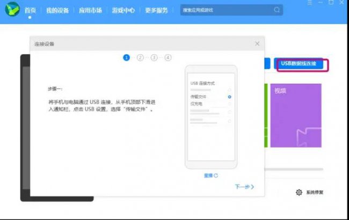Screen dimensions: 349x220
Task: Click 下一步 to go to next step
Action: click(x=244, y=187)
